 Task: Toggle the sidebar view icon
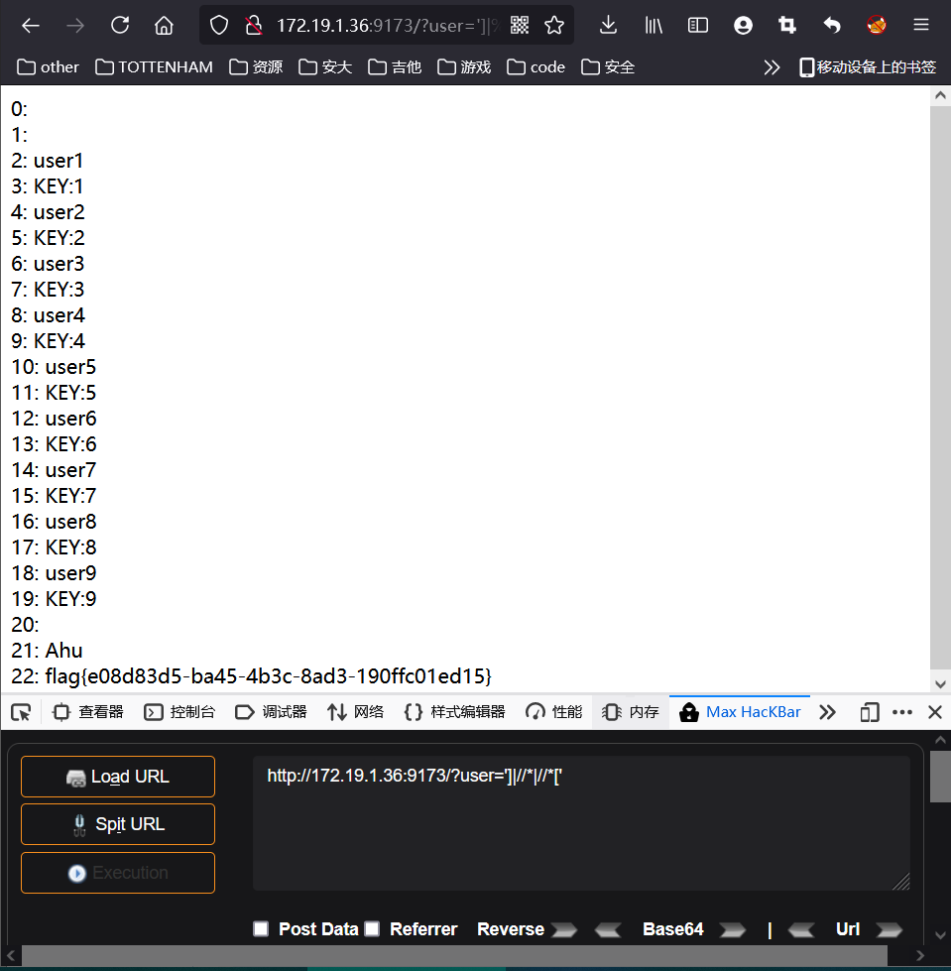[x=698, y=26]
